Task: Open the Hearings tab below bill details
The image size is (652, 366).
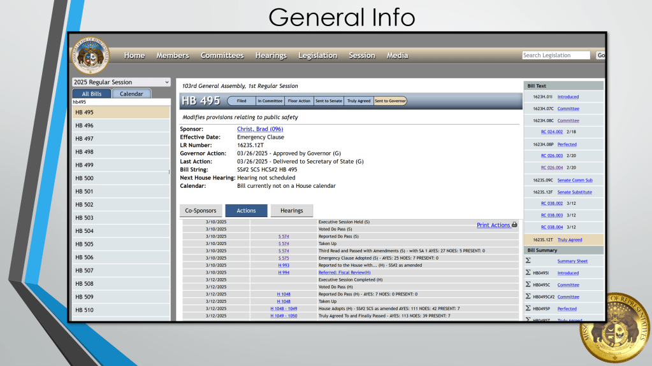Action: tap(292, 211)
